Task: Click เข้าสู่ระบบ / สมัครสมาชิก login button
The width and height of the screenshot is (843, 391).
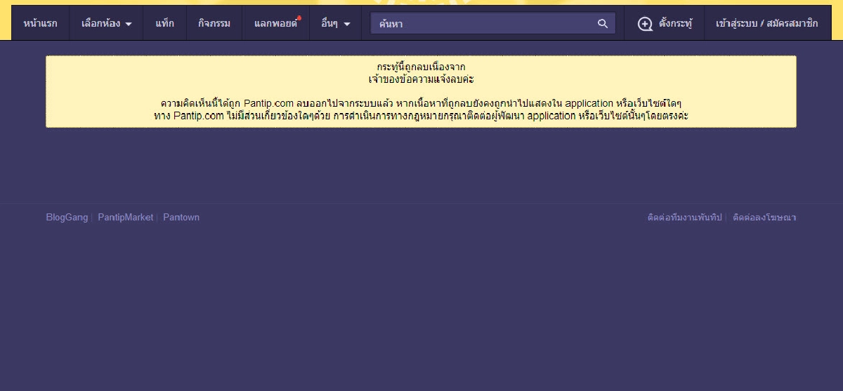Action: (766, 23)
